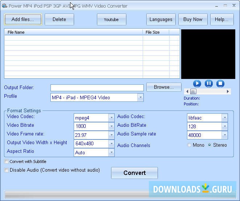Select Stereo audio channel

210,145
